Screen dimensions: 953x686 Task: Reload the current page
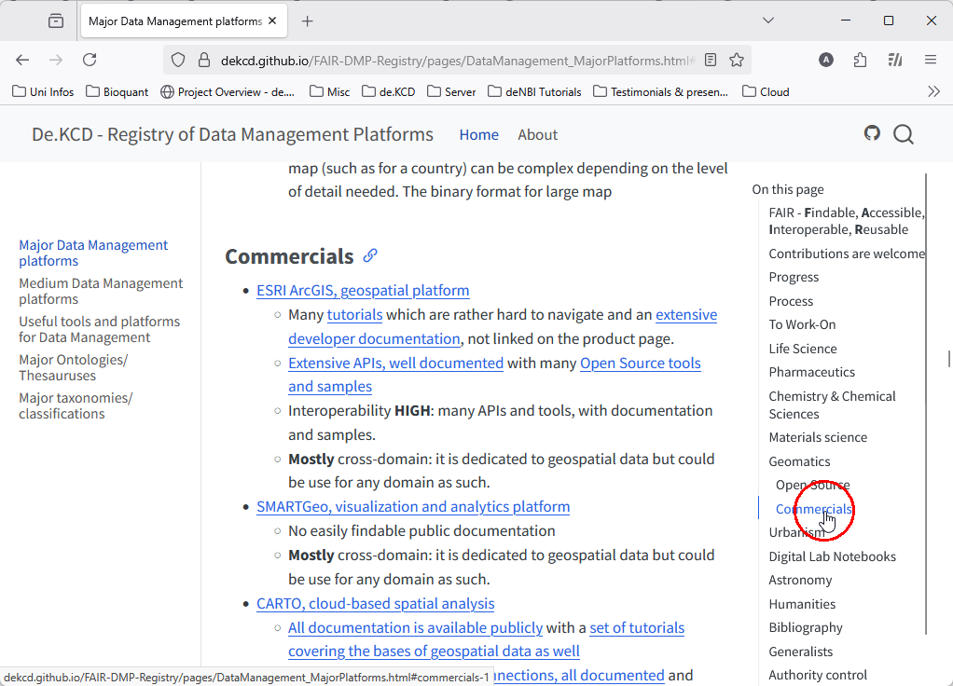(90, 59)
